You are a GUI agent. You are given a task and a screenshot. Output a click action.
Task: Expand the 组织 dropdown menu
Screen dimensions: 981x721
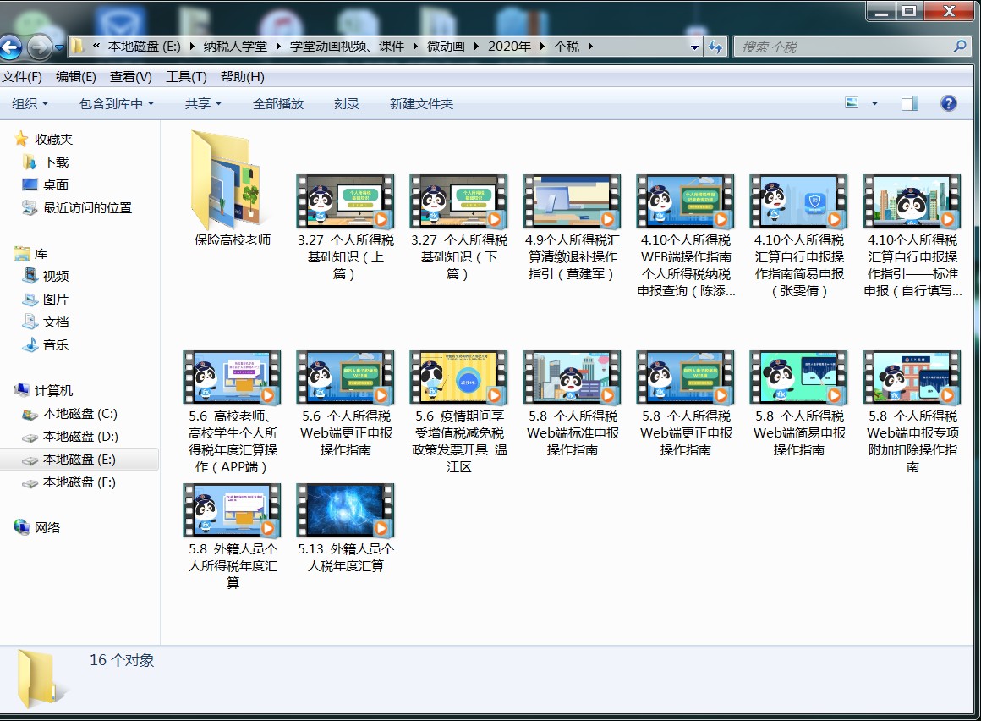[x=30, y=103]
